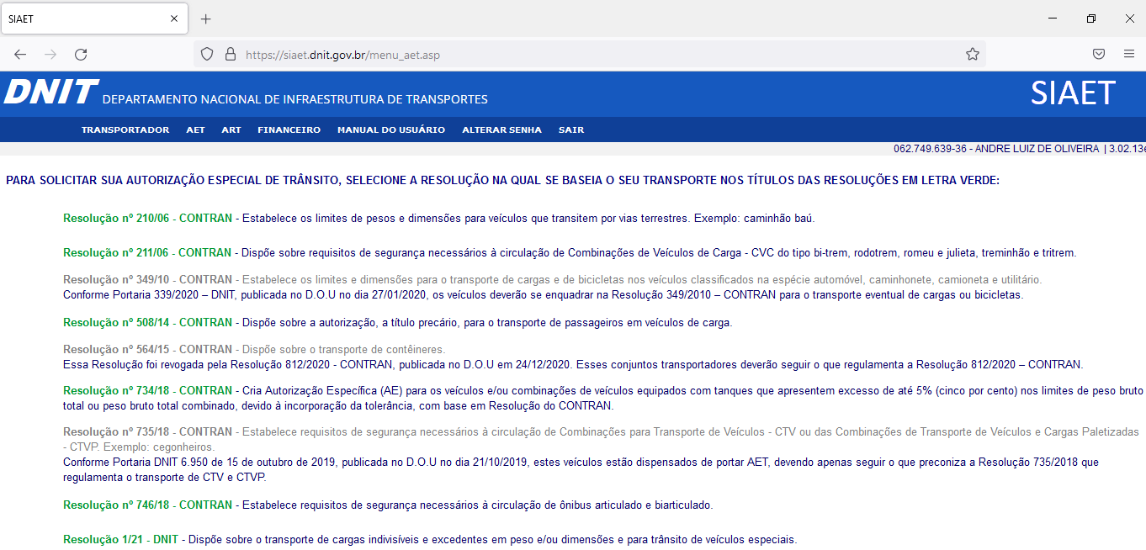Select Resolução nº 210/06 - CONTRAN link
The width and height of the screenshot is (1146, 550).
point(147,219)
